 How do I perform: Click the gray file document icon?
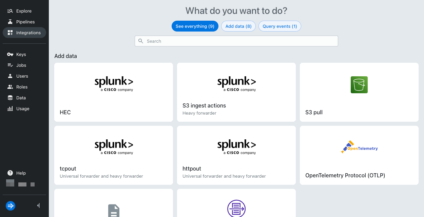point(114,211)
